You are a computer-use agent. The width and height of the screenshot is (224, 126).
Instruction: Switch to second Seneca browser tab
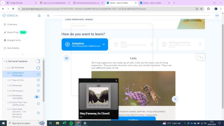(x=155, y=3)
